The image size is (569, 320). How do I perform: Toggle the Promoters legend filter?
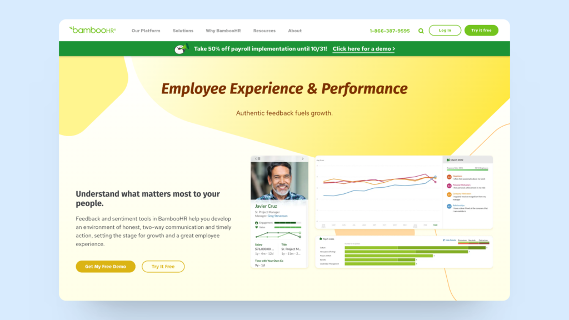462,240
